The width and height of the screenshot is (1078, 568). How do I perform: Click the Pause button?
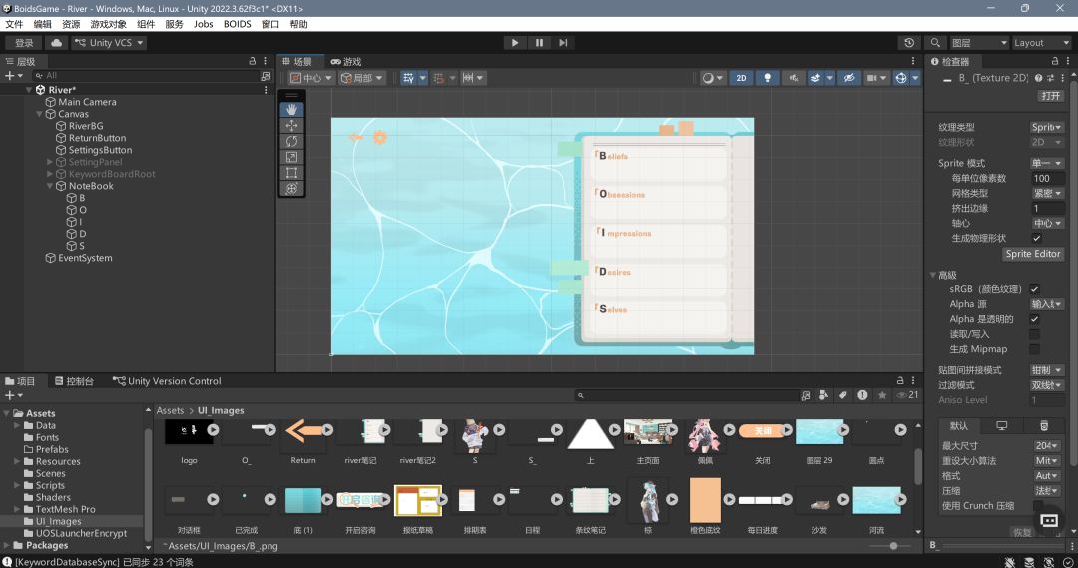[539, 43]
